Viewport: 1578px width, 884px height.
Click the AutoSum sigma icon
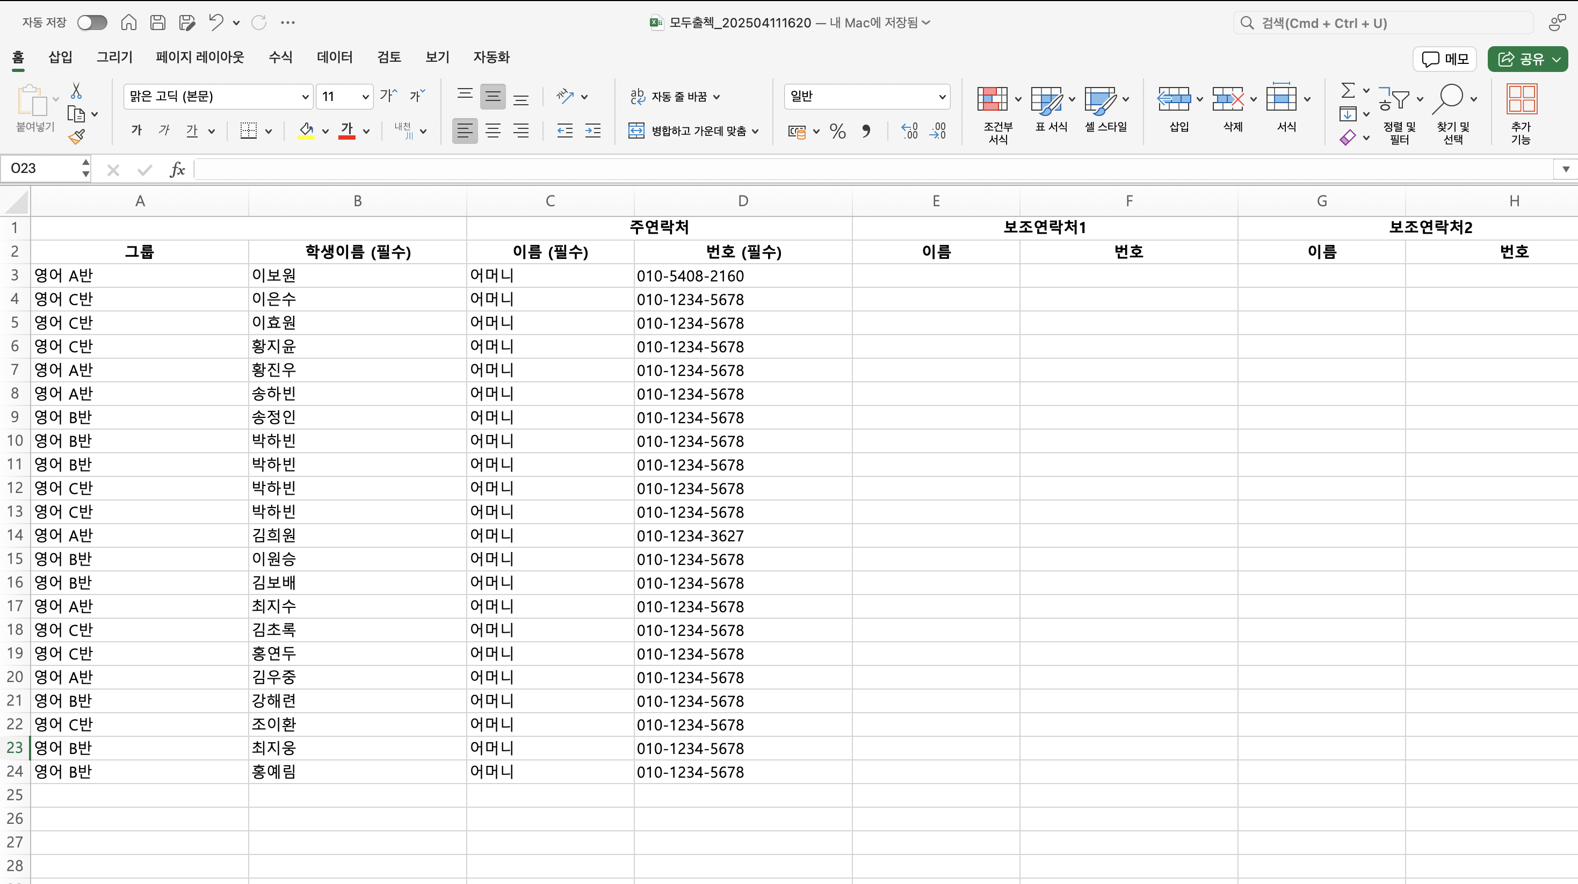click(x=1348, y=91)
